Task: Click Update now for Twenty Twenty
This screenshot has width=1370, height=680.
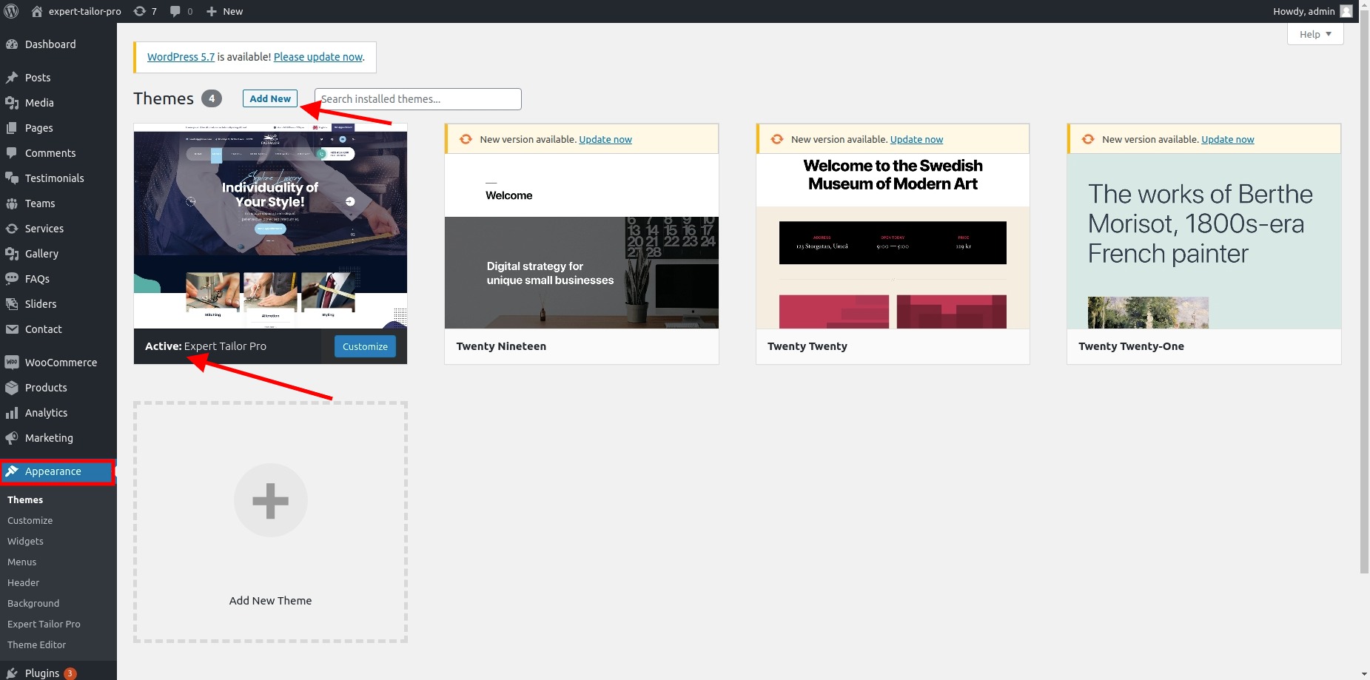Action: tap(916, 139)
